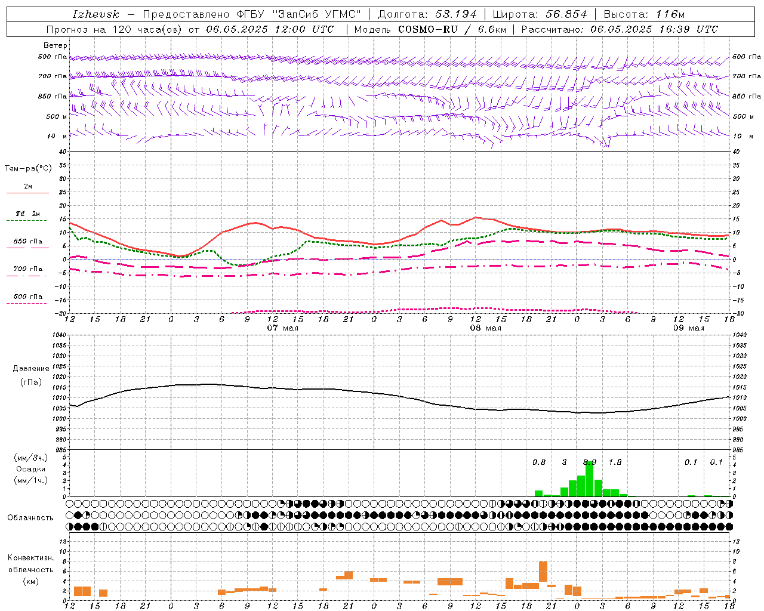Select the Долгота: 53.194 header field
The width and height of the screenshot is (764, 611).
coord(427,14)
